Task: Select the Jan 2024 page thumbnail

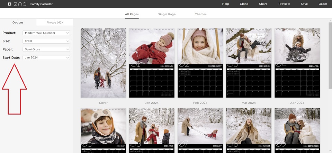Action: 152,63
